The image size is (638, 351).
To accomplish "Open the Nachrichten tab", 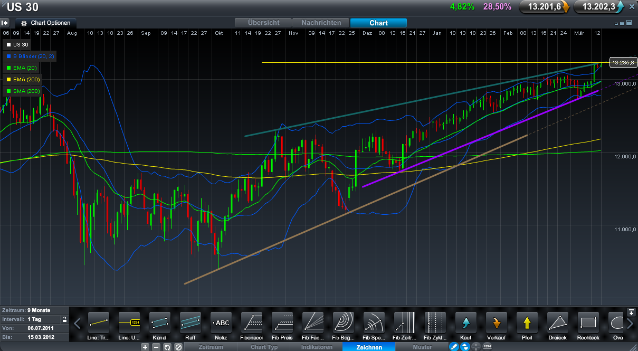I will (x=321, y=23).
